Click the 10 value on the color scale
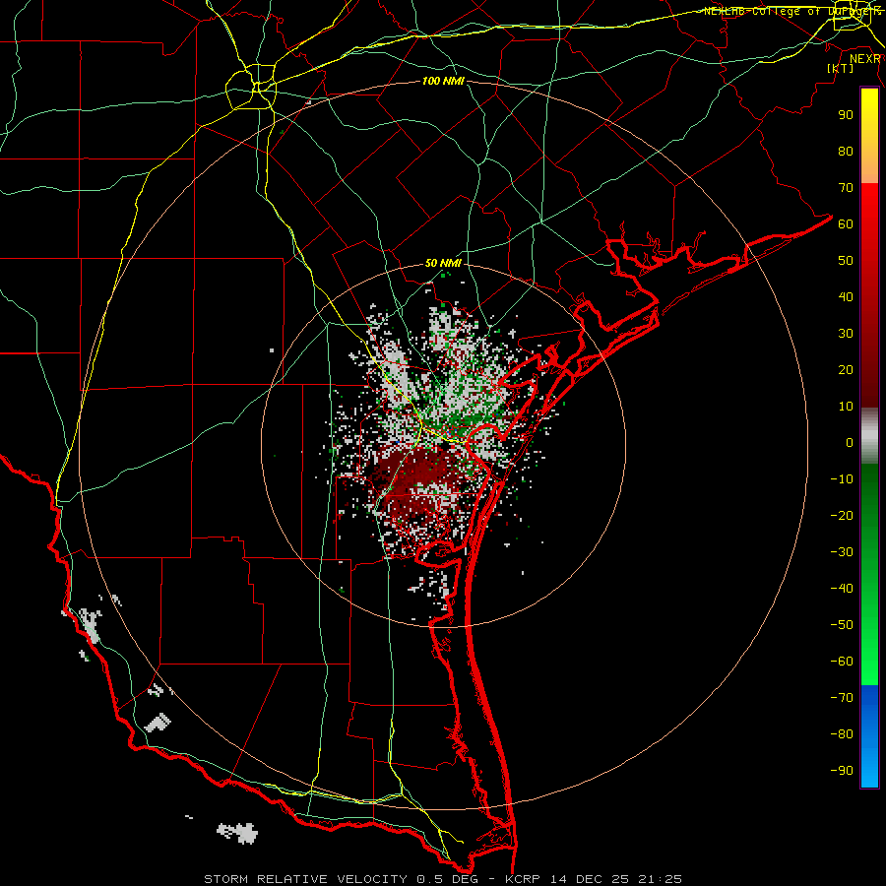This screenshot has height=886, width=886. [846, 407]
